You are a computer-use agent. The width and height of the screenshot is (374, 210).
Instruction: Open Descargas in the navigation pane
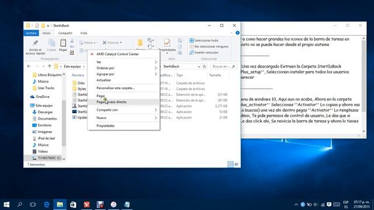[x=43, y=112]
